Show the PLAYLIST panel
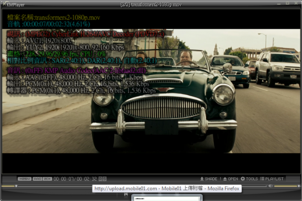 (x=272, y=179)
